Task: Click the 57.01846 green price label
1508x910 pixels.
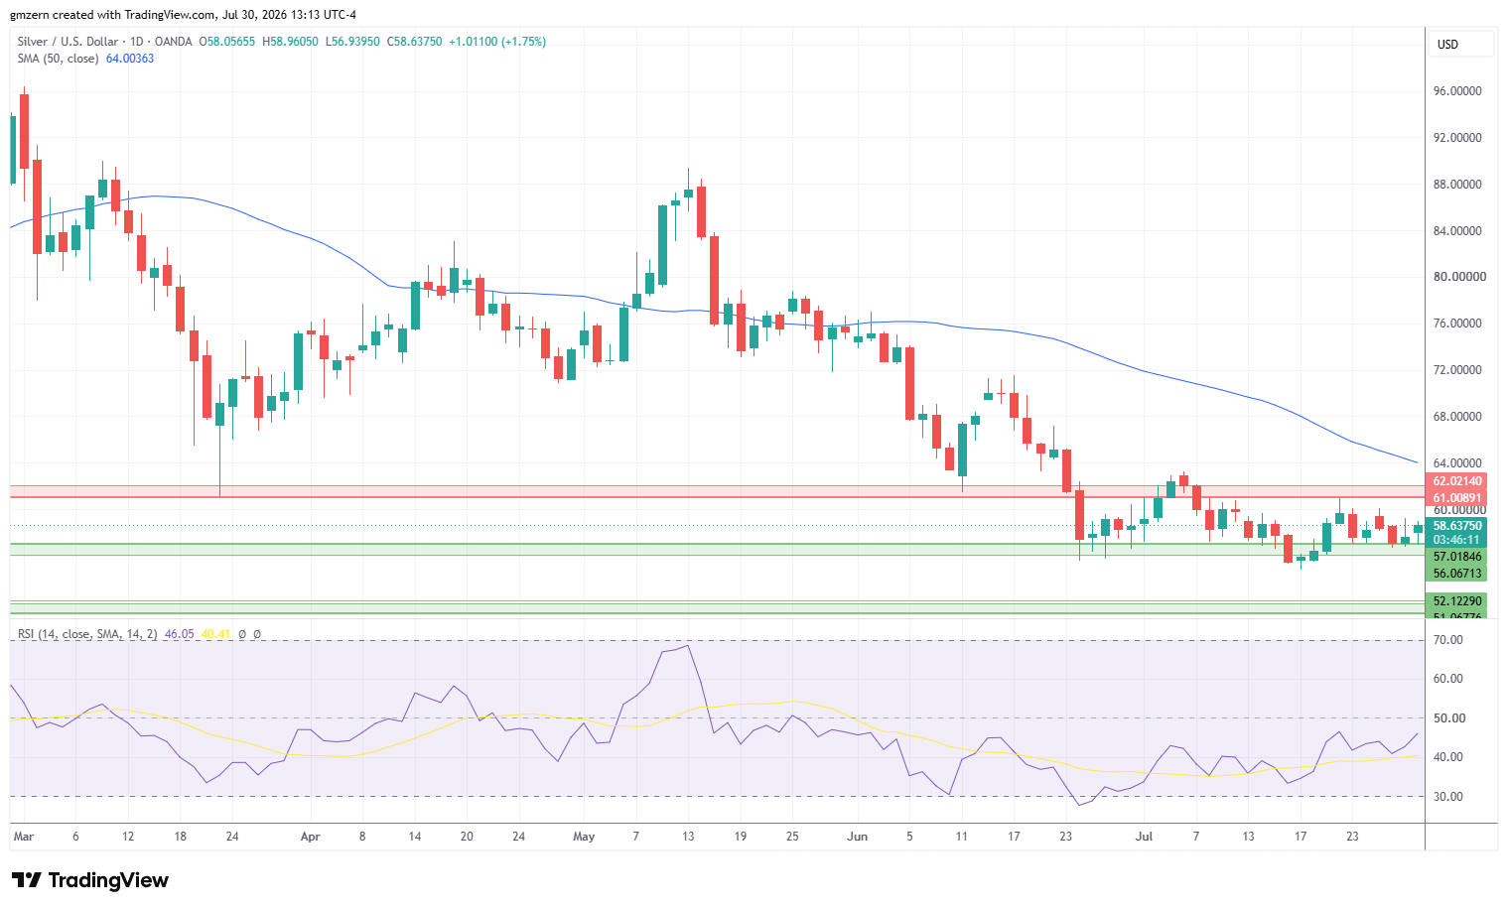Action: click(1456, 557)
